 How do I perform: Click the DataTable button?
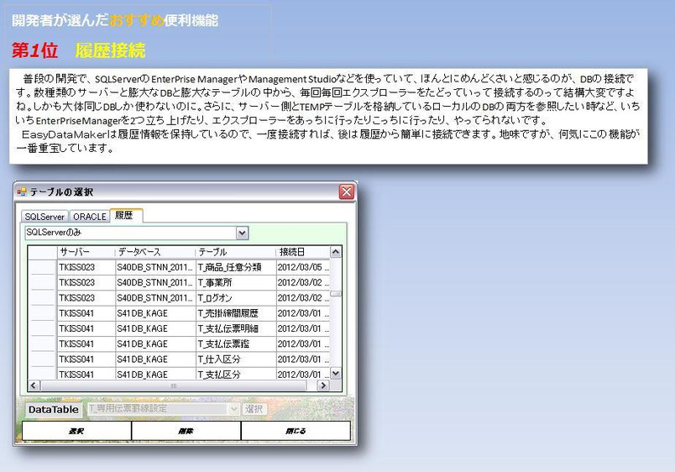54,409
